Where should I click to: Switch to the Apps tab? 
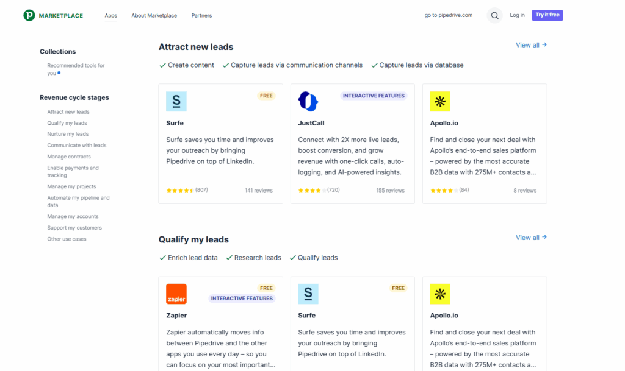pyautogui.click(x=110, y=15)
